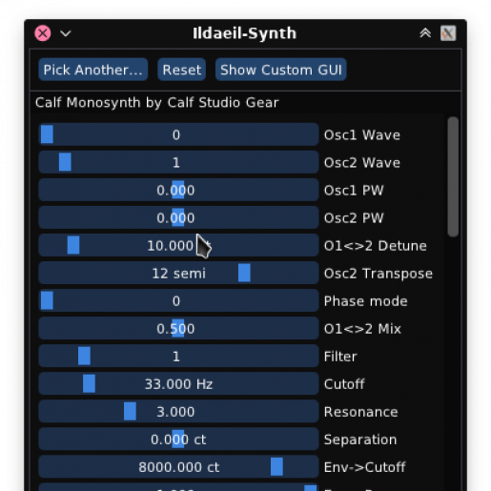Click the Filter type slider
The image size is (491, 491).
click(178, 356)
